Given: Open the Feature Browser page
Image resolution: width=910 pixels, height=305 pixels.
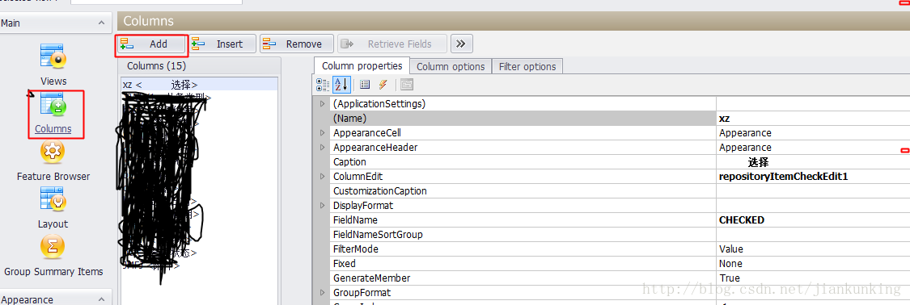Looking at the screenshot, I should (x=53, y=161).
